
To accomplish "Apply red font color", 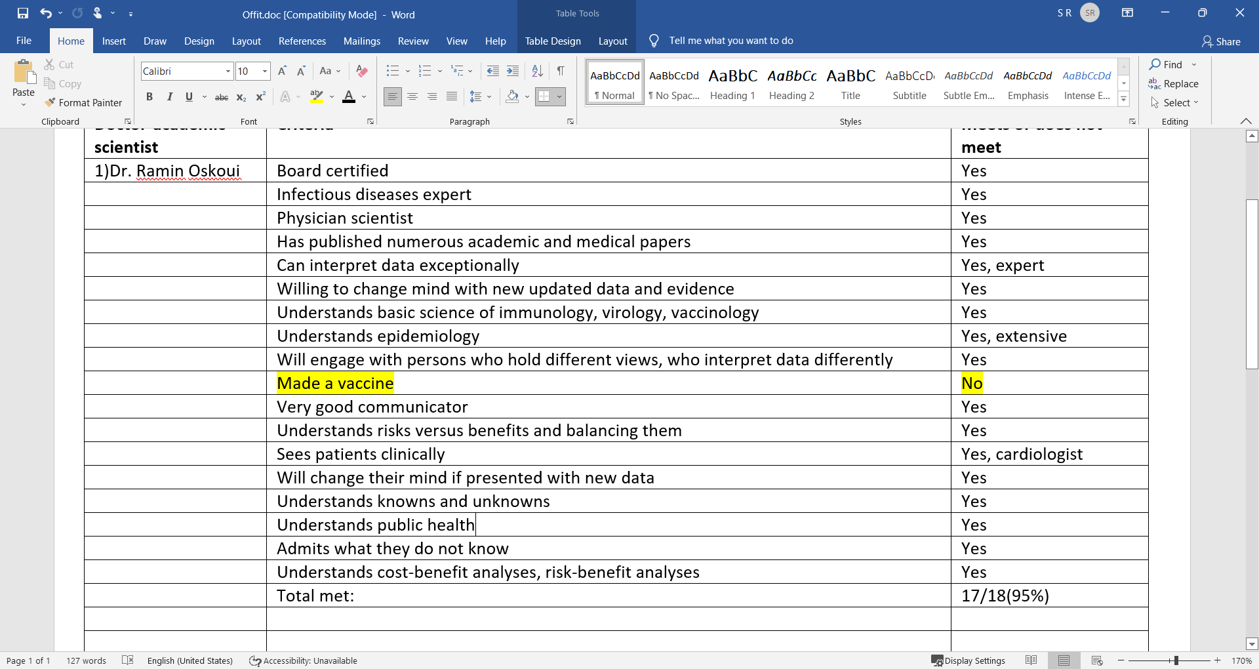I will coord(349,97).
